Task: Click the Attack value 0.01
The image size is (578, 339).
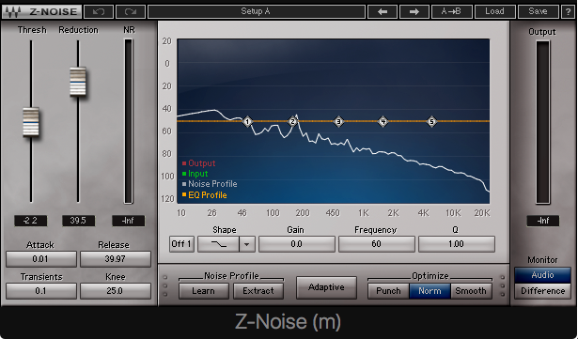Action: [41, 259]
